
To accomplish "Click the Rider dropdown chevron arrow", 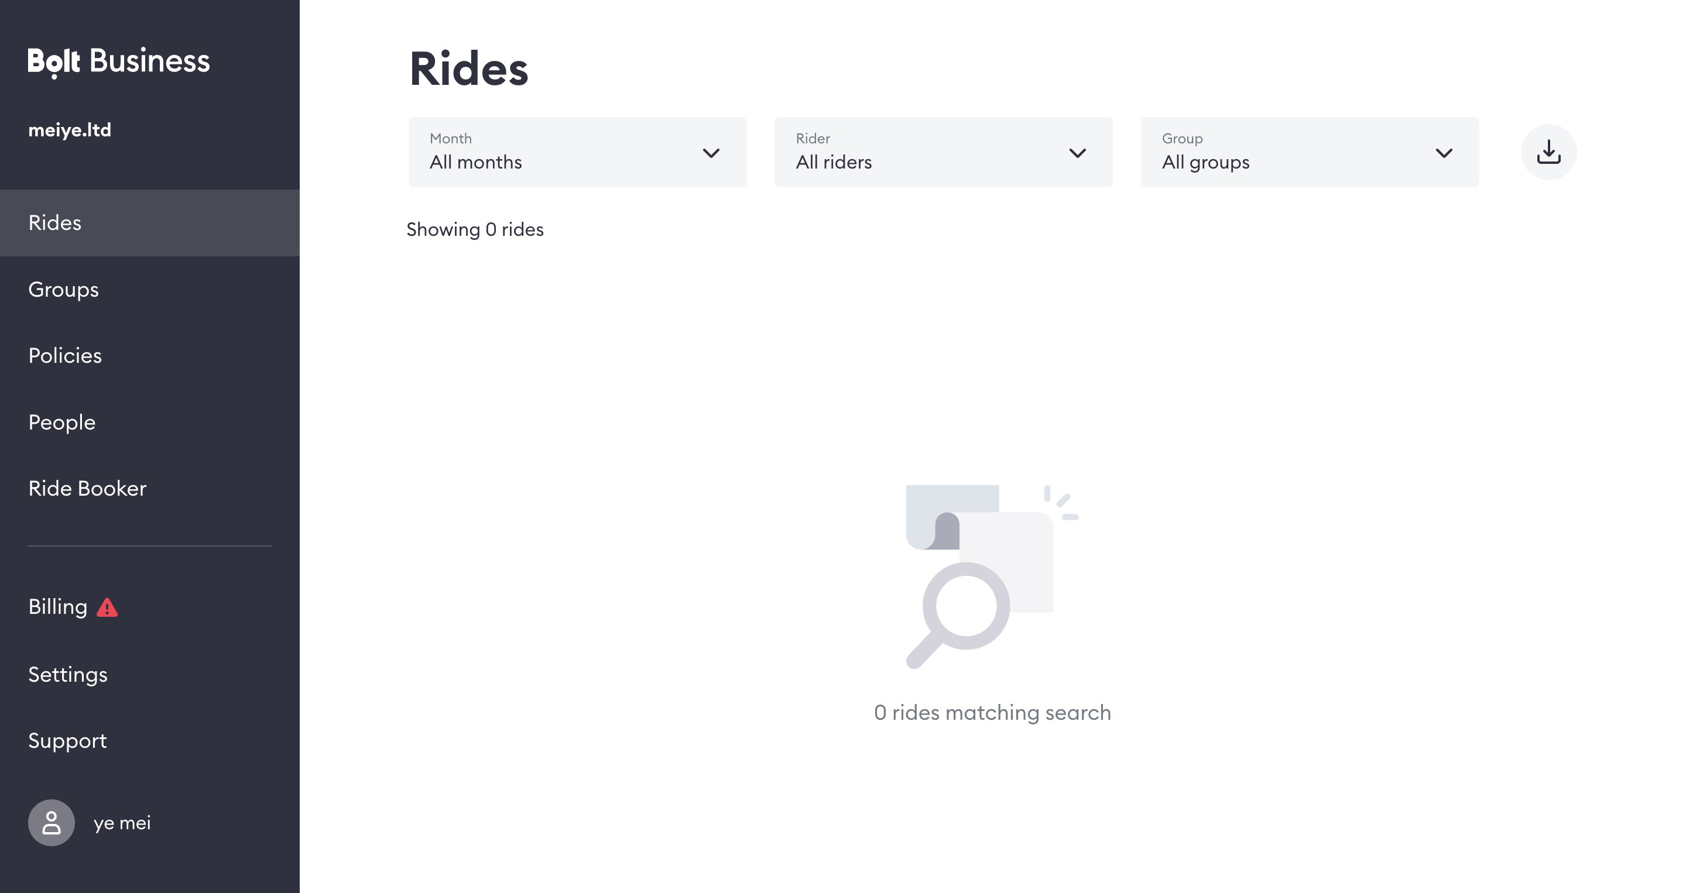I will pos(1077,153).
